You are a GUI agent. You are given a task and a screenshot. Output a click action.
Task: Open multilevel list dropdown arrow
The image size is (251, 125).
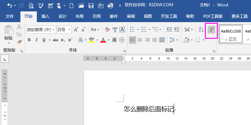point(160,29)
